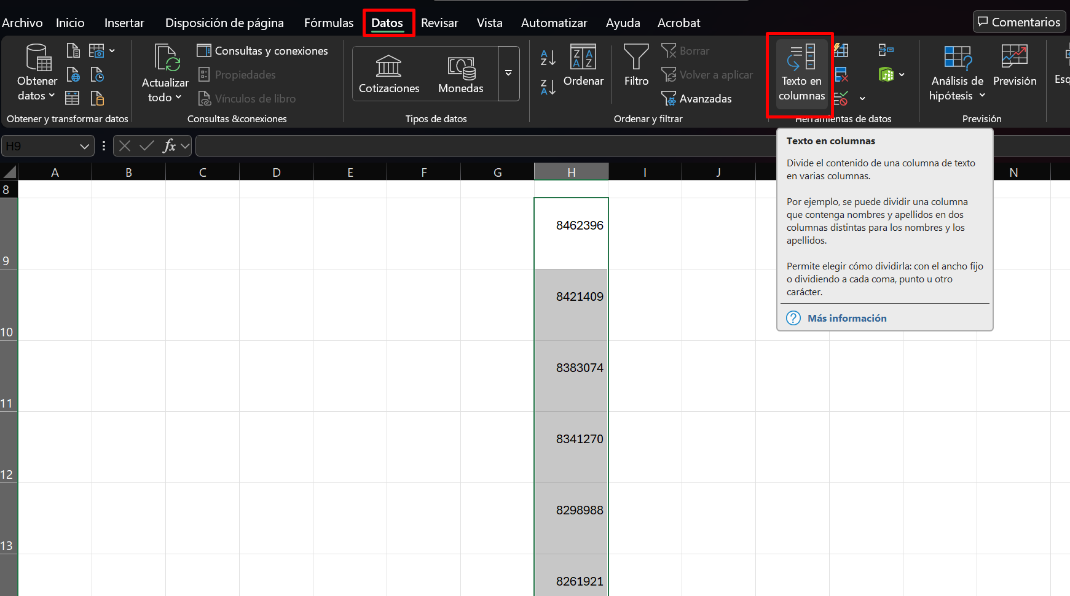Import data from web icon

(73, 75)
